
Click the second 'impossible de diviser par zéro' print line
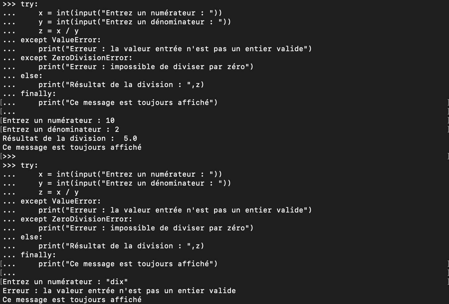coord(146,228)
